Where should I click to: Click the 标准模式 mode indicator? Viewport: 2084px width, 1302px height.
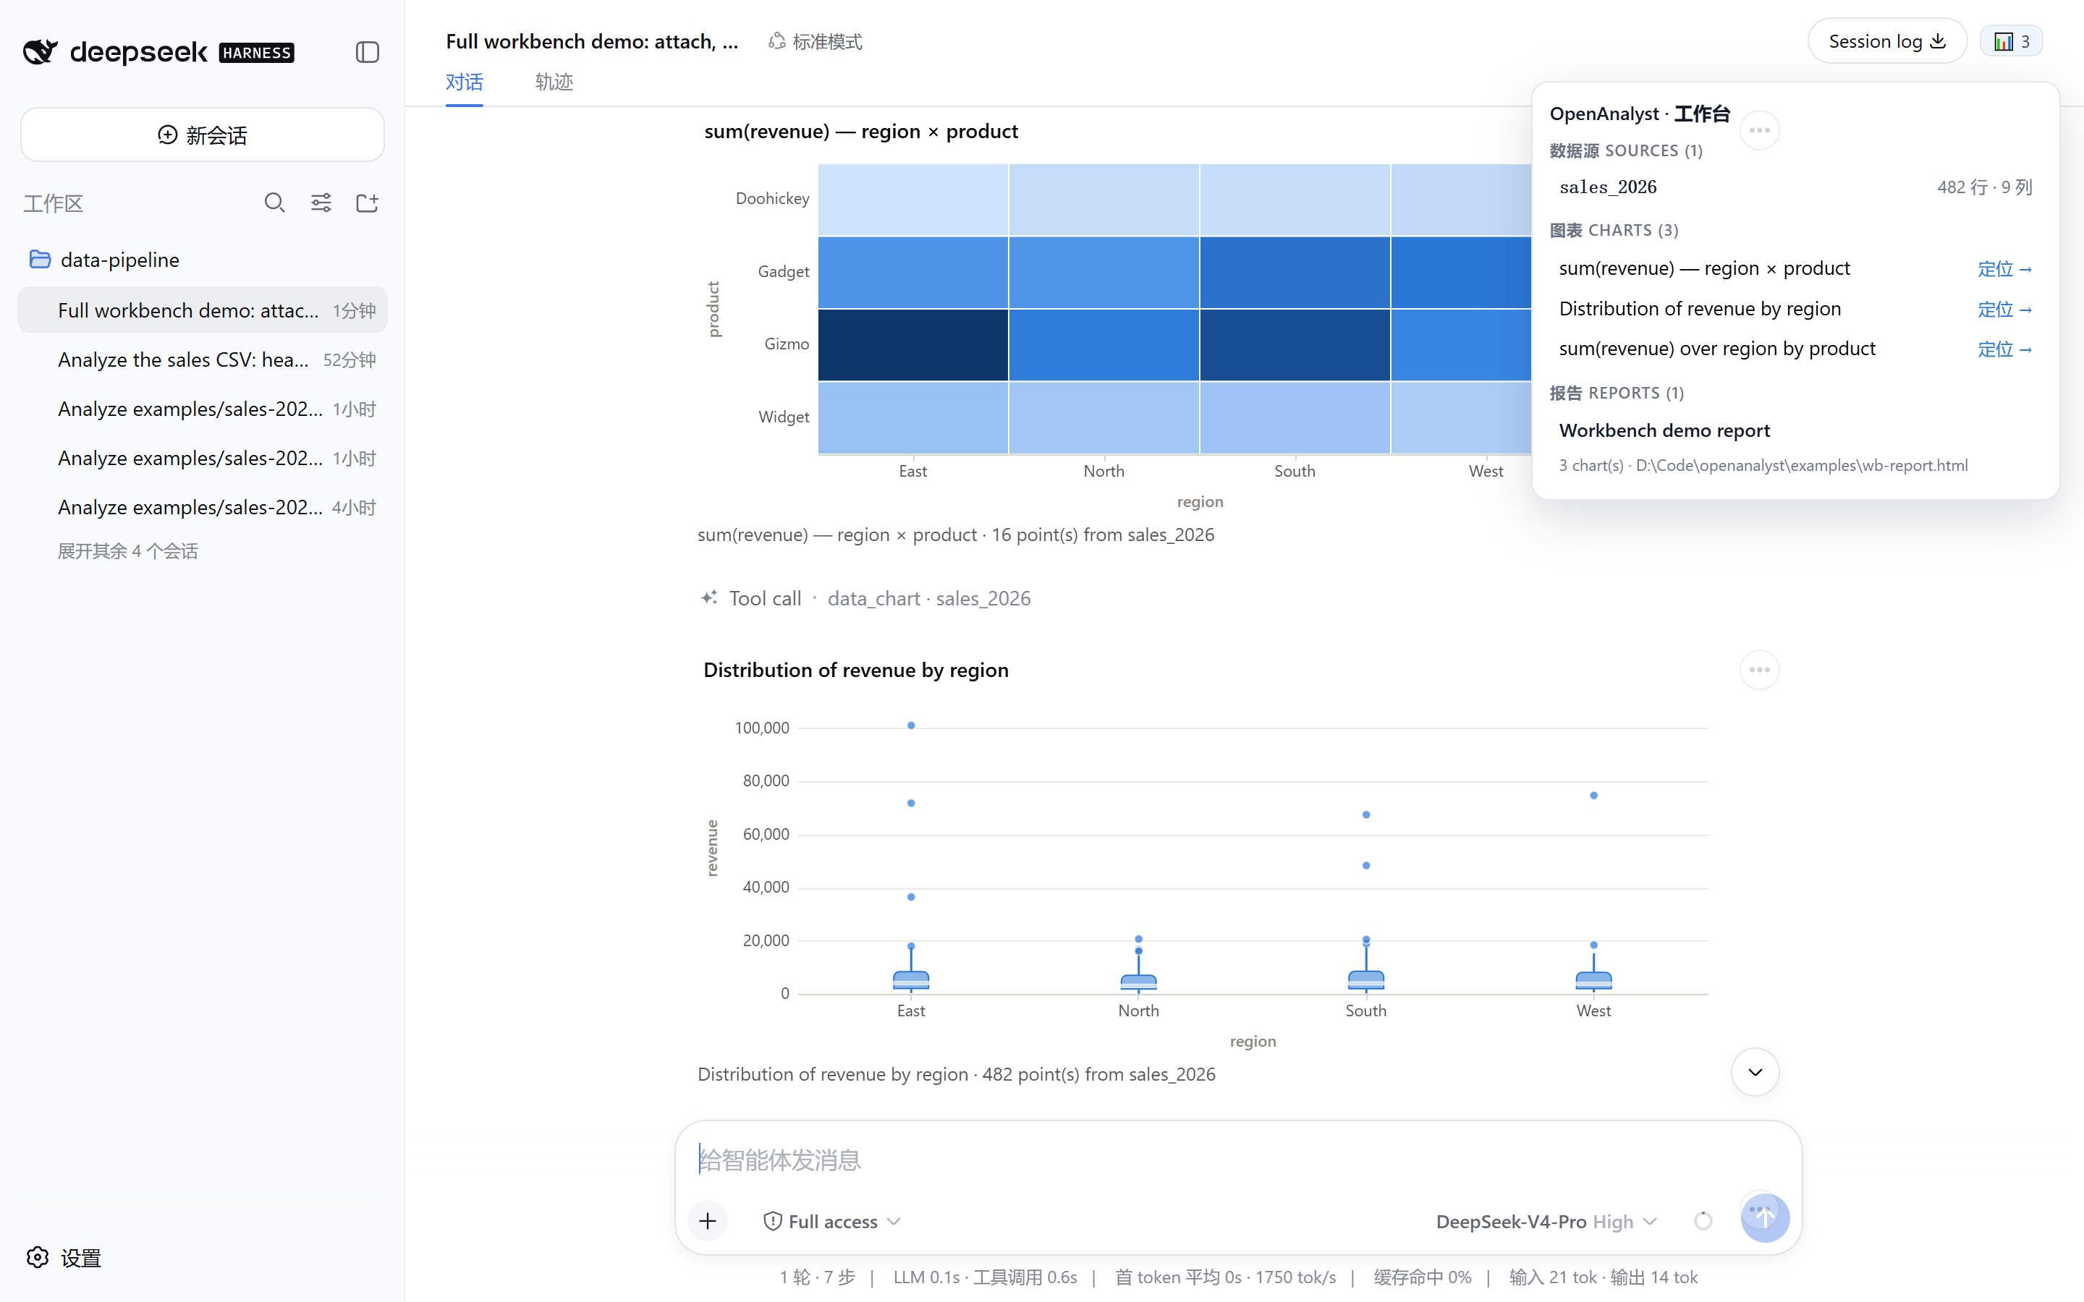[x=815, y=41]
